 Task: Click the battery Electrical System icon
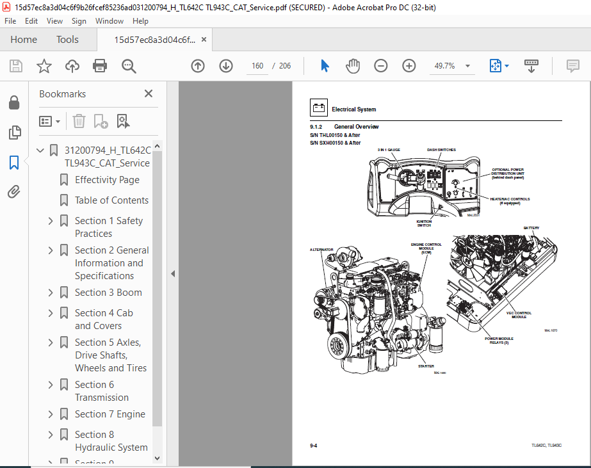coord(318,108)
